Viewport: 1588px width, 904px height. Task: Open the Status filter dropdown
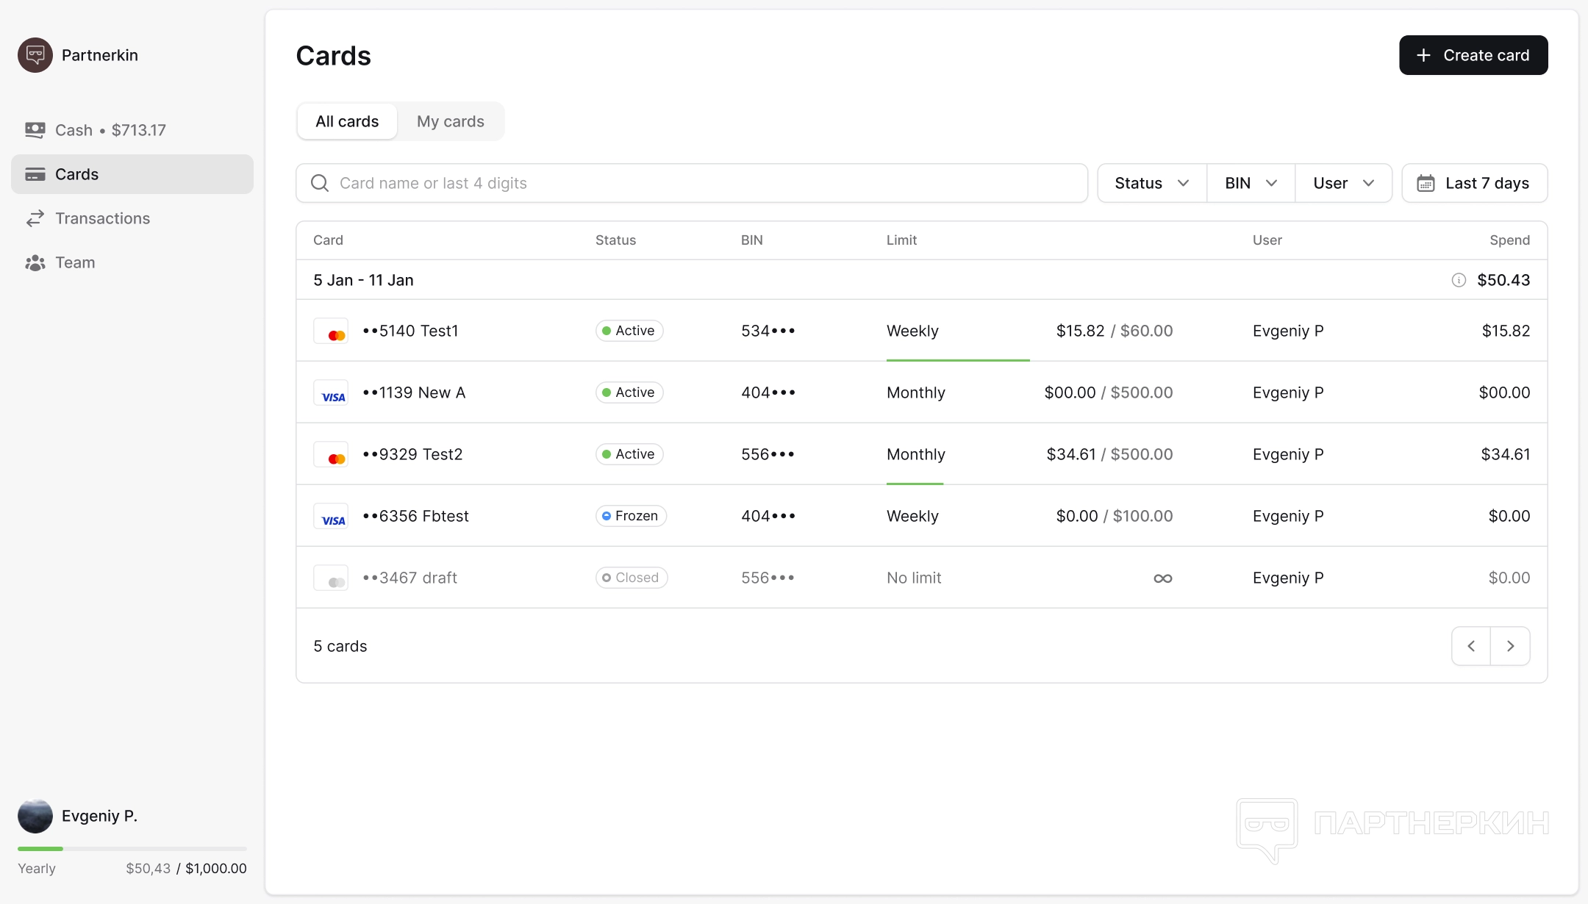[x=1151, y=183]
